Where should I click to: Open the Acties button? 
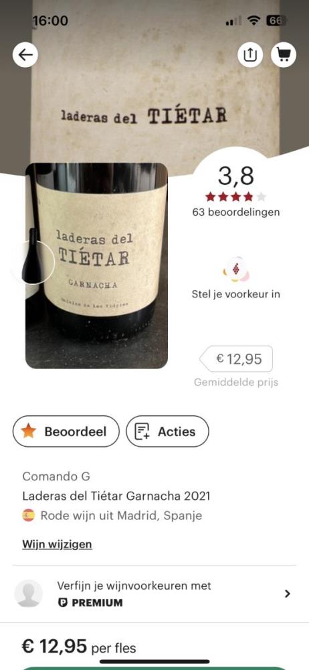pyautogui.click(x=168, y=431)
